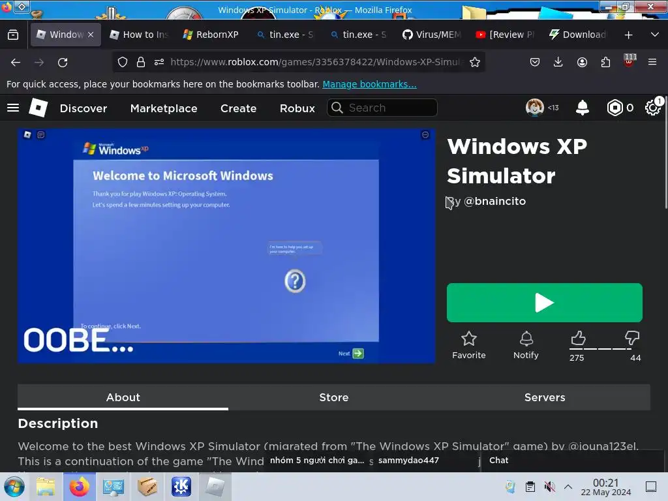Click the user avatar profile picture

[x=535, y=108]
